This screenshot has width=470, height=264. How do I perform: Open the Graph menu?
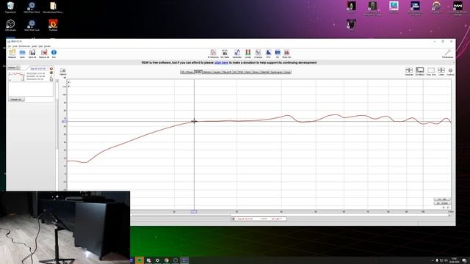pyautogui.click(x=35, y=46)
